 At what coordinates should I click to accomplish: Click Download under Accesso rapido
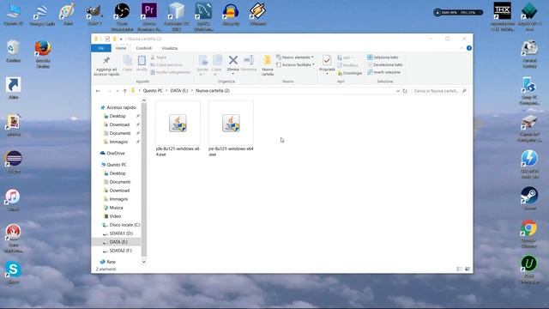click(119, 124)
